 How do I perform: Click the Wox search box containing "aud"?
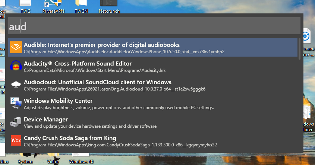point(154,26)
